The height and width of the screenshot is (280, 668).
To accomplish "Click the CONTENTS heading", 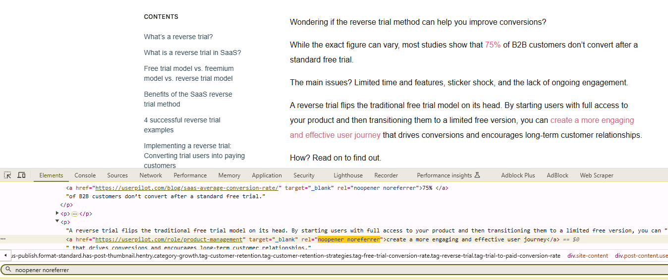I will (x=161, y=17).
